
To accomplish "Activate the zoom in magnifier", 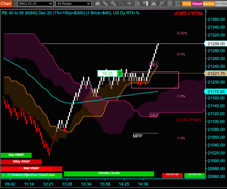I will [113, 4].
